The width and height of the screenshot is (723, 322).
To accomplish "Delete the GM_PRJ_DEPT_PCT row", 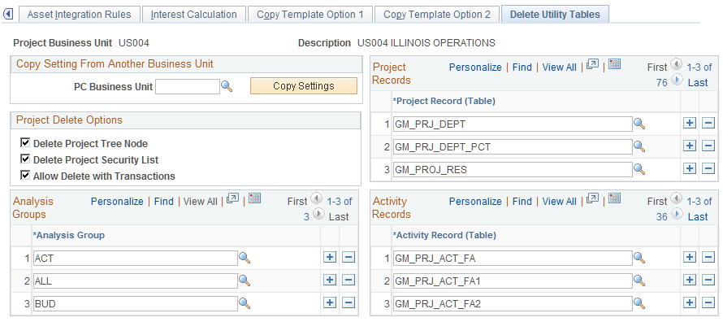I will (708, 146).
